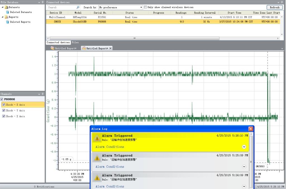
Task: Click the search magnifier icon in Connected devices
Action: (78, 8)
